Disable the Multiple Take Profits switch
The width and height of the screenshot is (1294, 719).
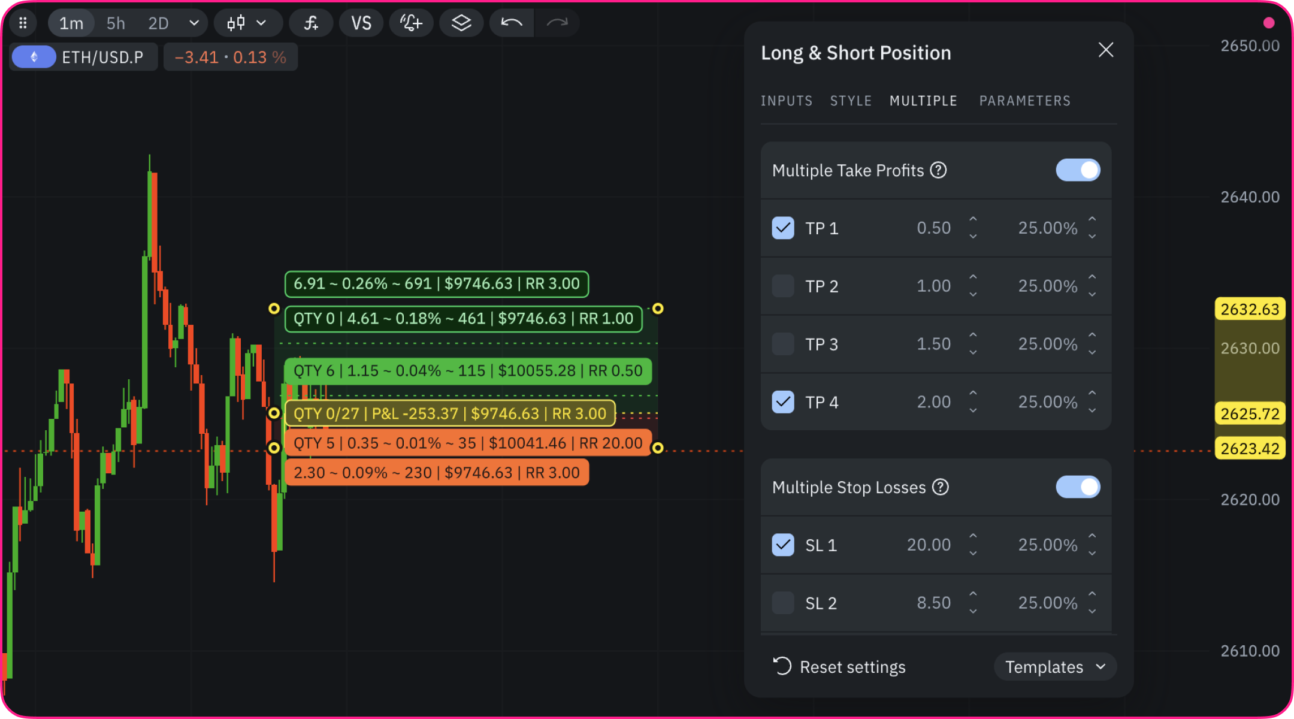click(x=1077, y=171)
